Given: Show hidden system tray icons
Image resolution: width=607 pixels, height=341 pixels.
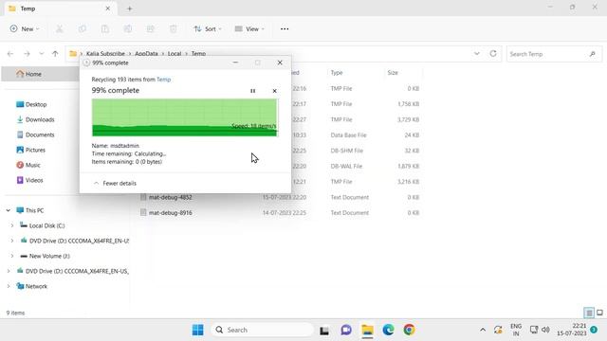Looking at the screenshot, I should pyautogui.click(x=483, y=330).
